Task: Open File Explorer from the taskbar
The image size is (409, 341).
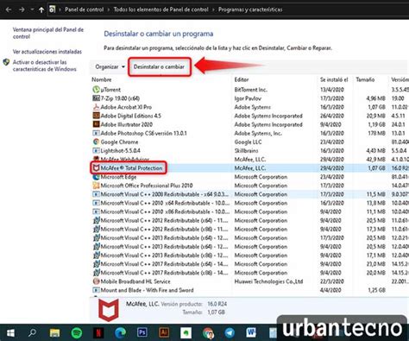Action: [54, 333]
